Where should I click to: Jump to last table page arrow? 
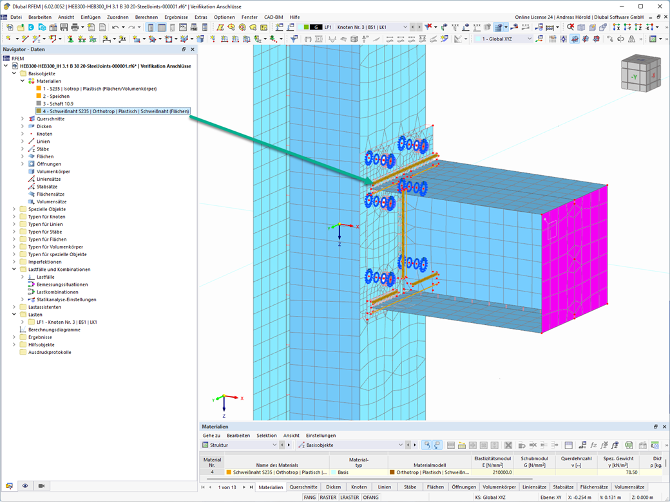point(251,487)
